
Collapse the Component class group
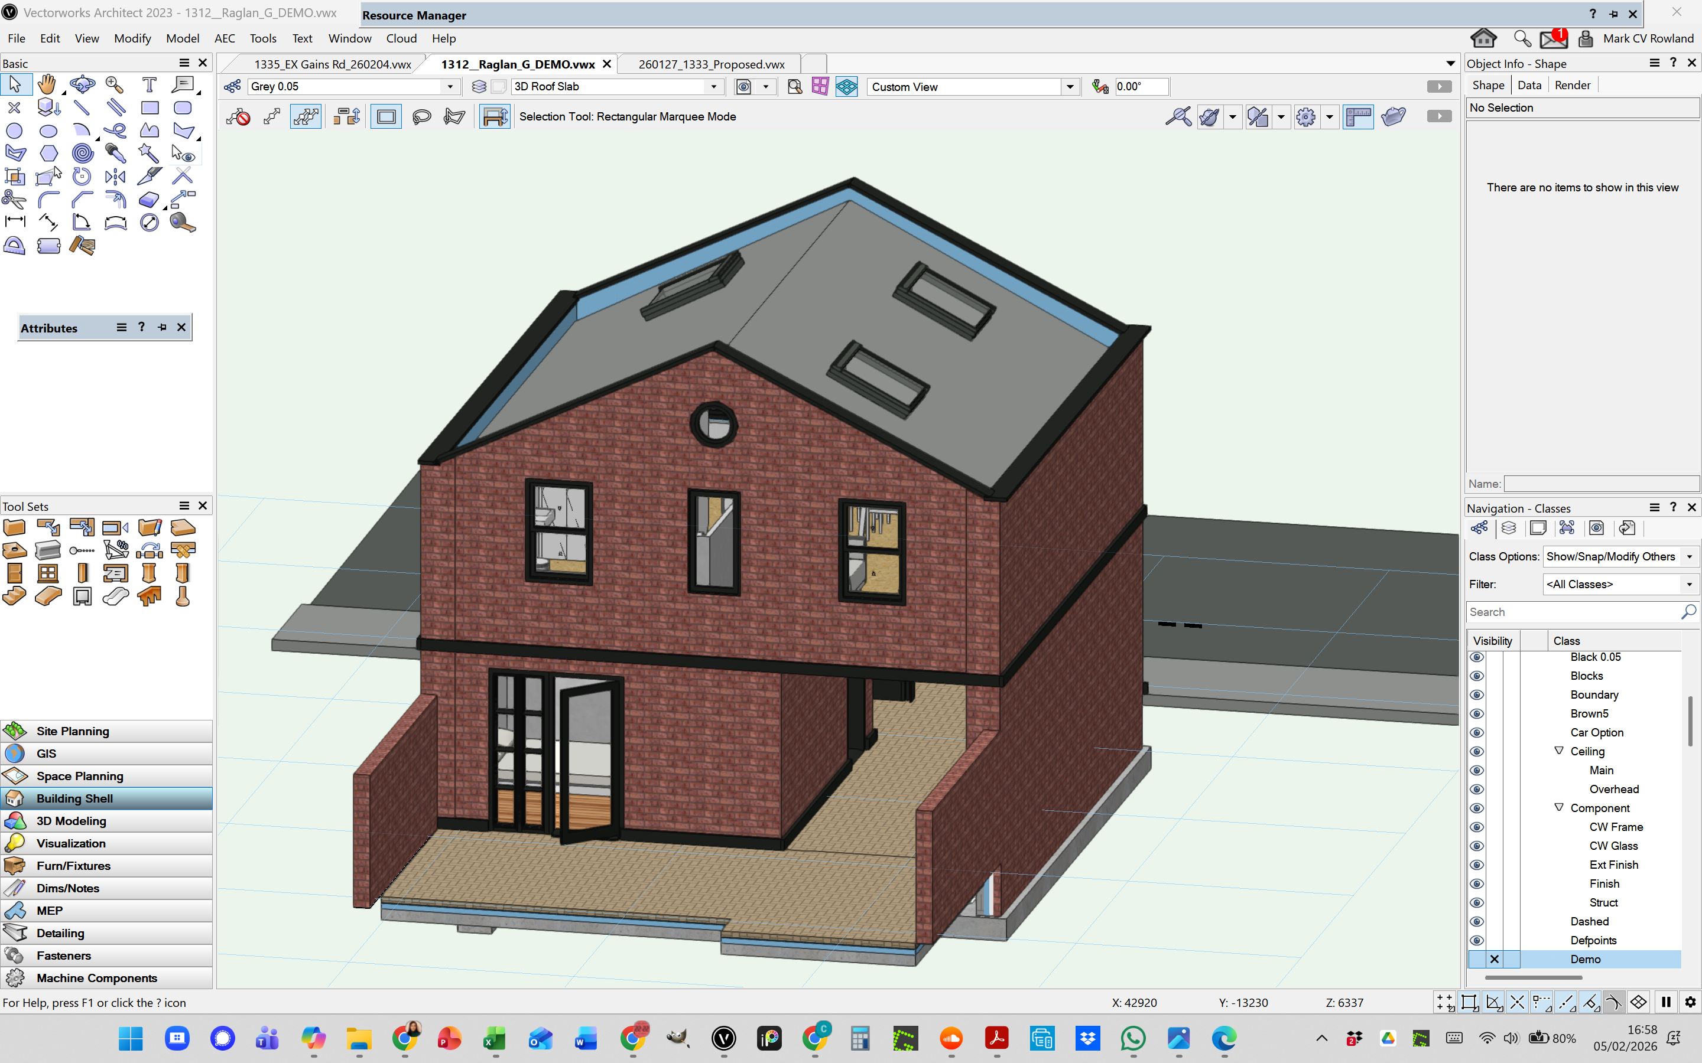(1559, 808)
